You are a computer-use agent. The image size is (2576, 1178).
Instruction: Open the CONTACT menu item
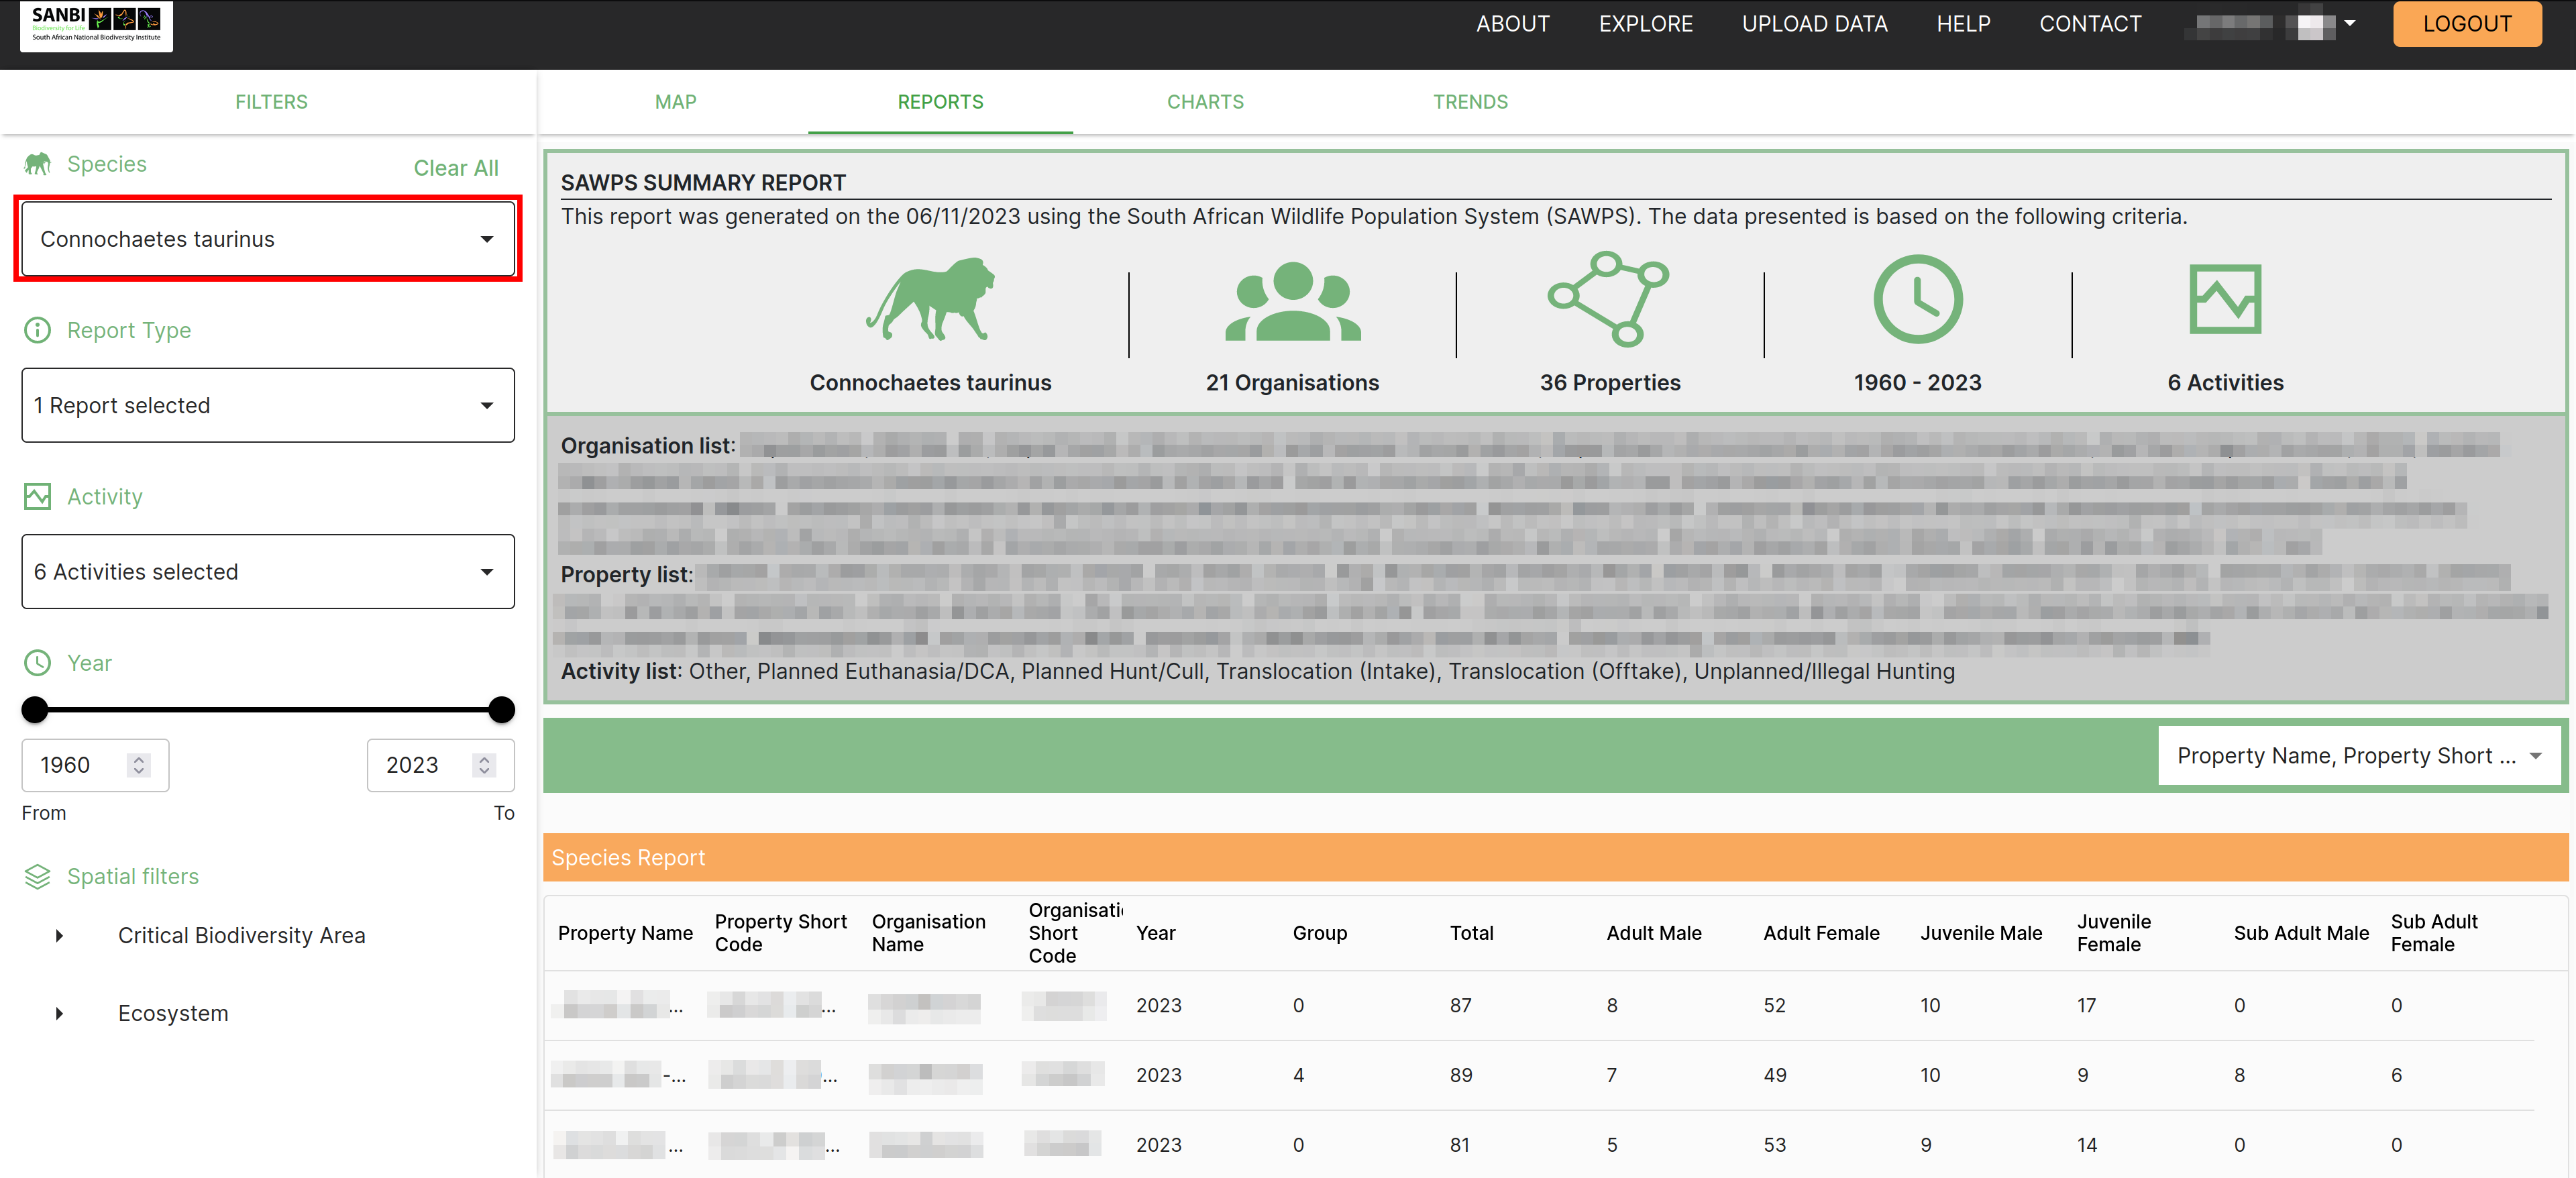(2090, 24)
